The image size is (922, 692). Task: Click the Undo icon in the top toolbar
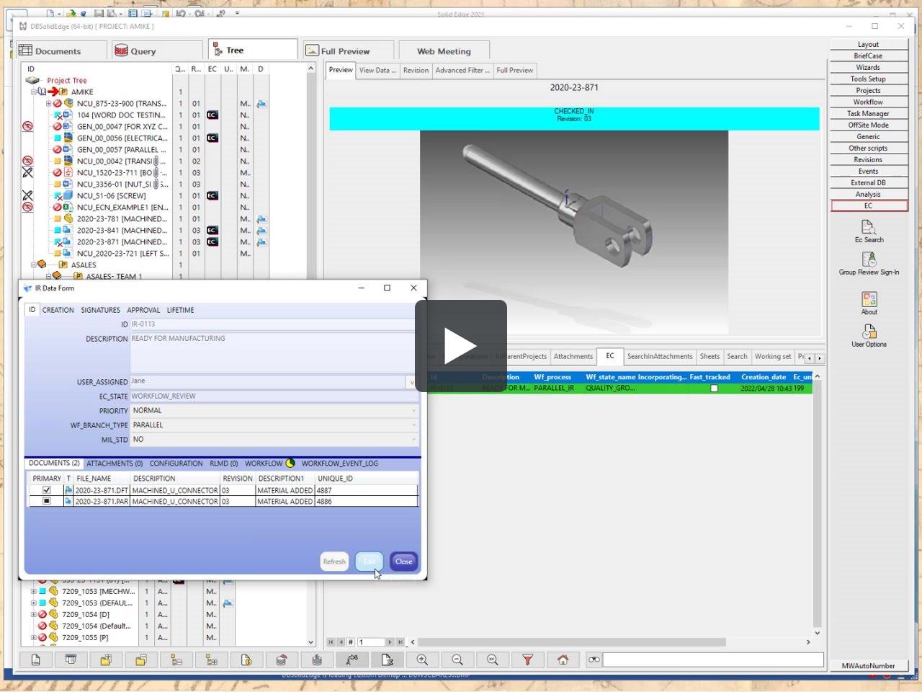[181, 13]
